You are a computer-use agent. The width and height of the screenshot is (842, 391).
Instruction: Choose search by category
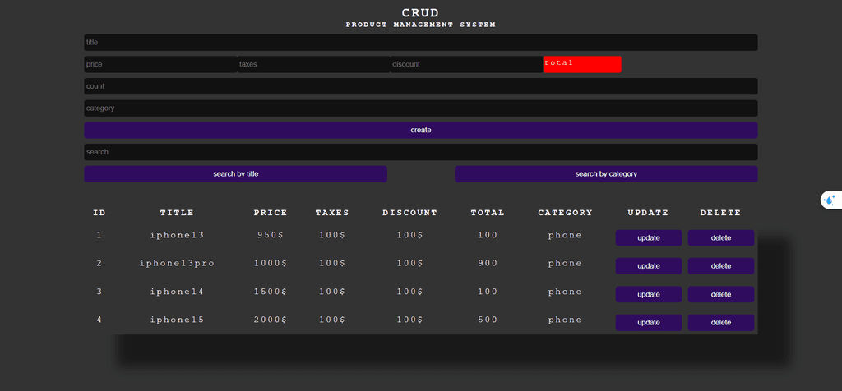(x=606, y=174)
